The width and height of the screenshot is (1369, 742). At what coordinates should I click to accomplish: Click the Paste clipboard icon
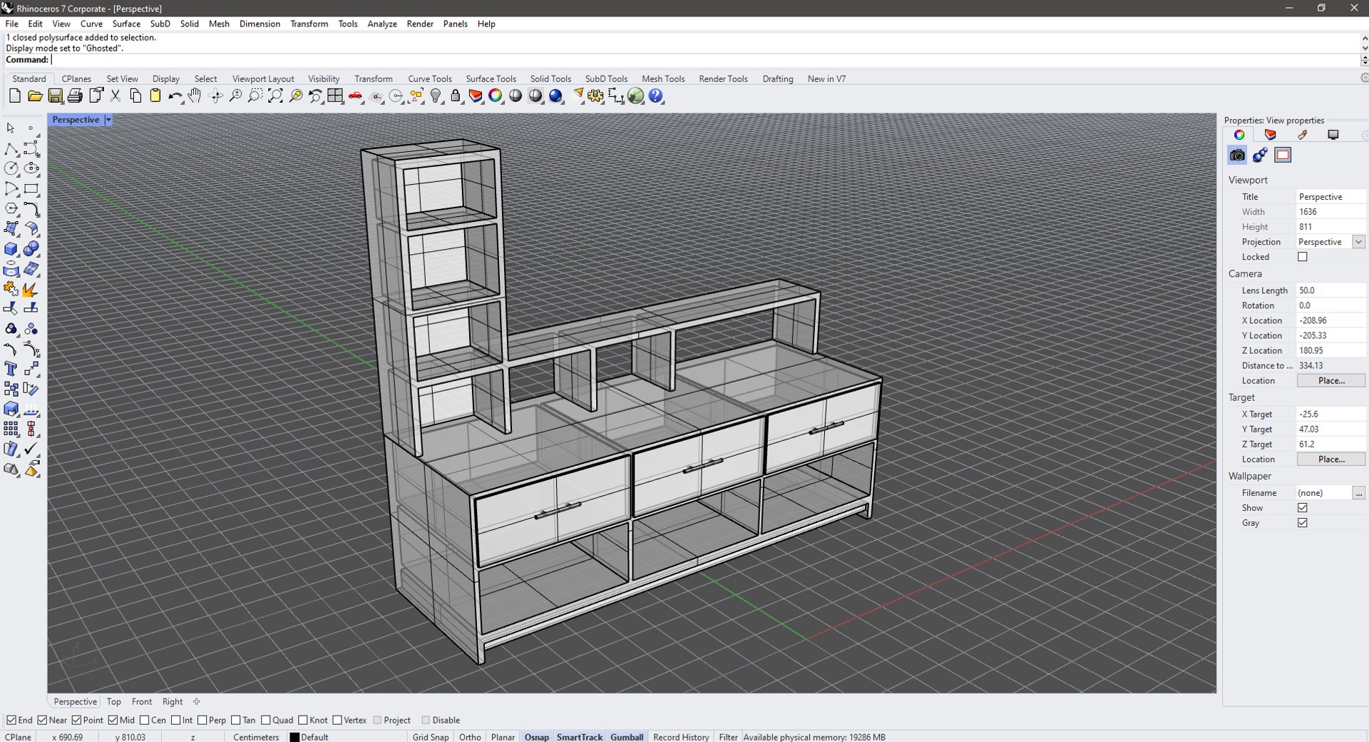(155, 96)
